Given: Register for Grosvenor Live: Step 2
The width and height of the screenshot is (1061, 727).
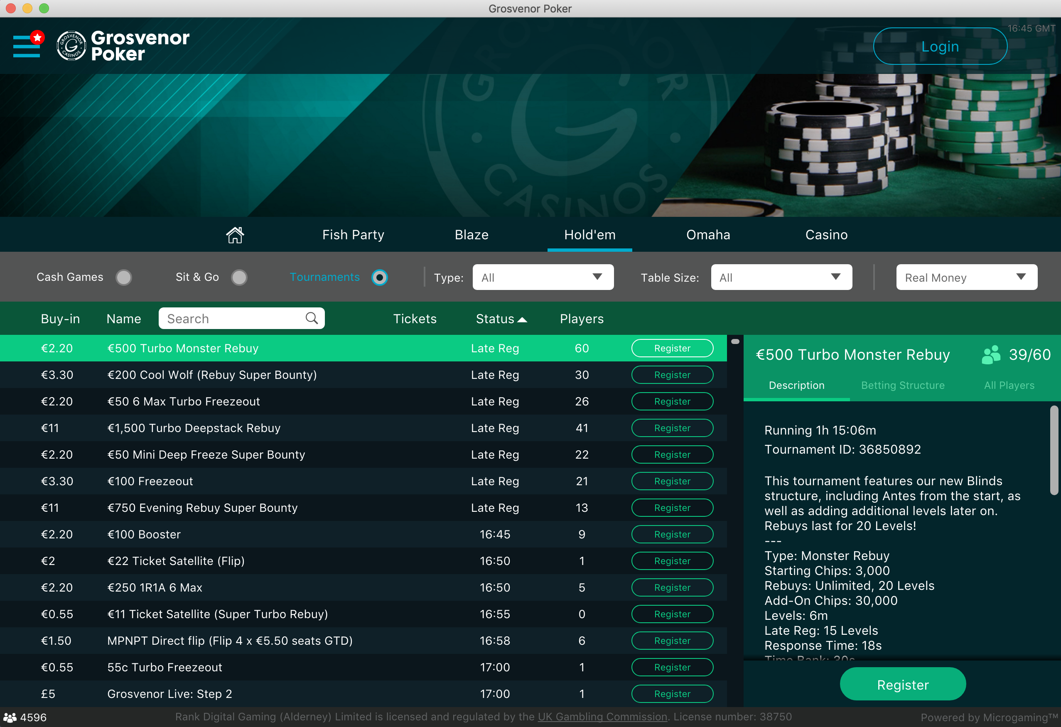Looking at the screenshot, I should [672, 694].
